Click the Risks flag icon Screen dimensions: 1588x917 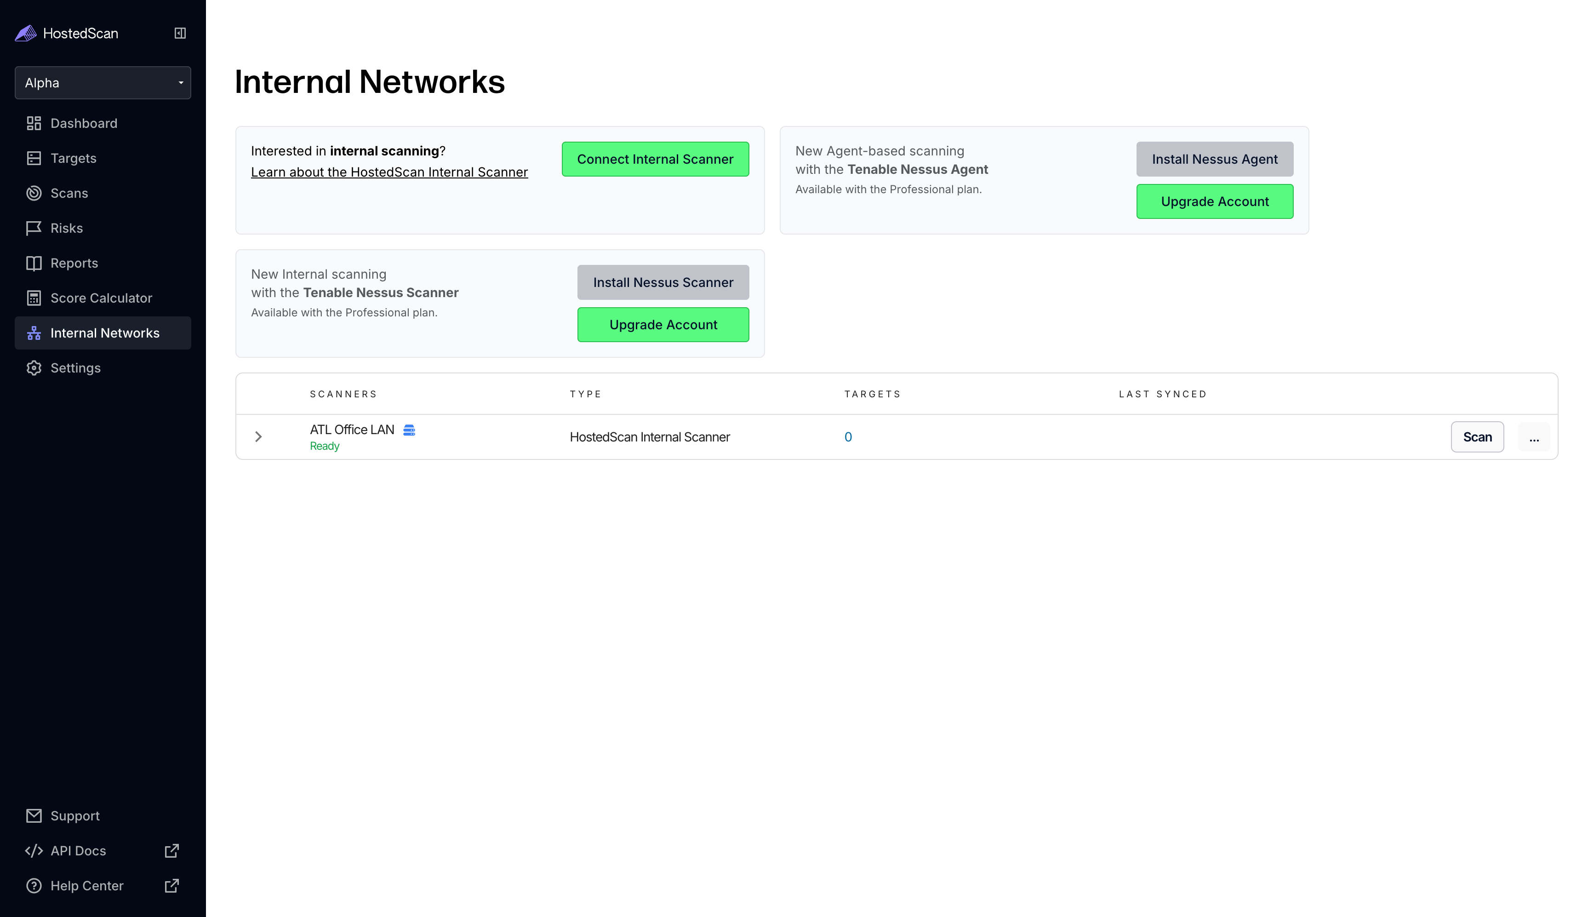pyautogui.click(x=34, y=228)
